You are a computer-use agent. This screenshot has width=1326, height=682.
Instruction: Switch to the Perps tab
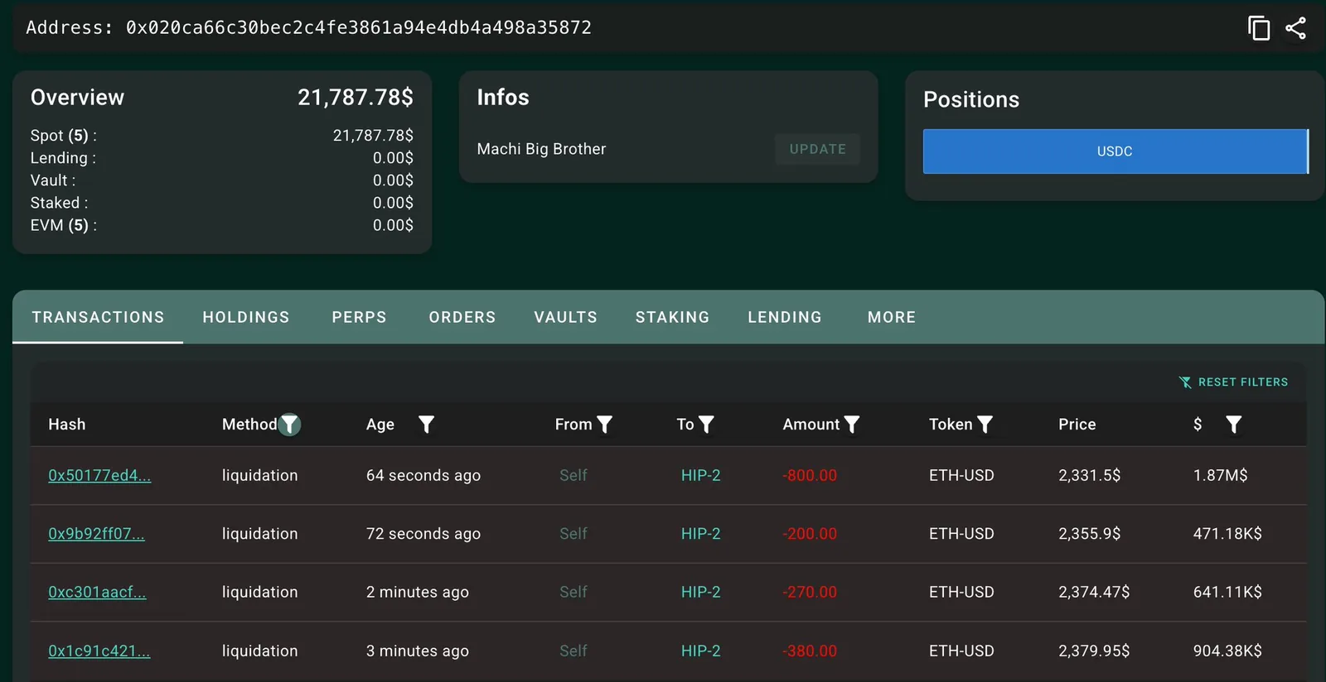359,317
